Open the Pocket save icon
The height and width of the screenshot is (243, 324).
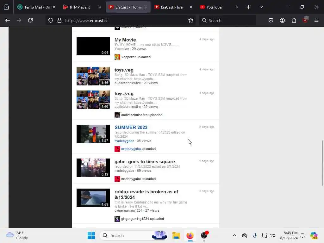(271, 21)
